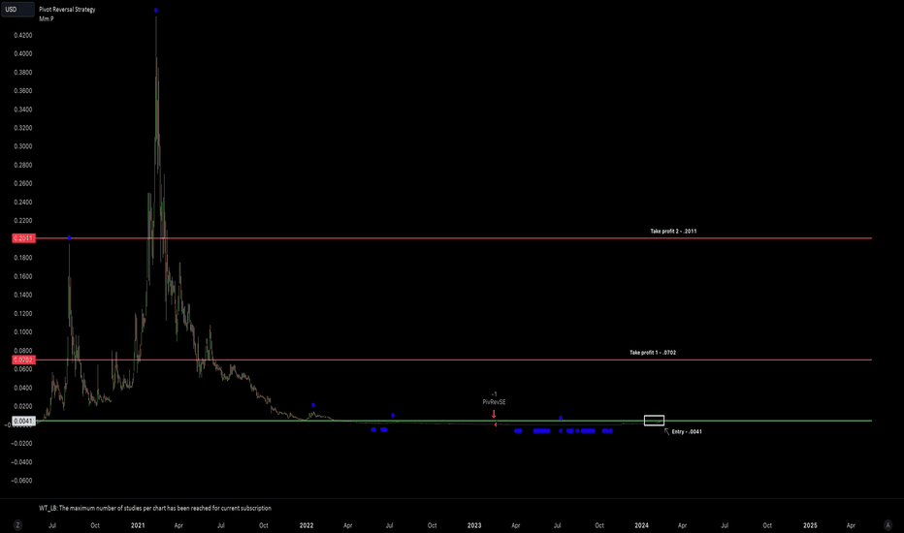Click the 2021 label on the time axis

point(138,525)
